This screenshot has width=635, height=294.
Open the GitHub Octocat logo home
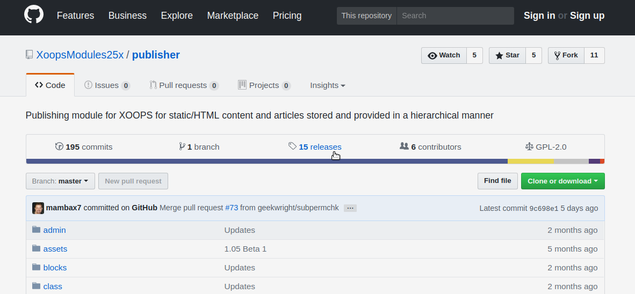tap(34, 15)
